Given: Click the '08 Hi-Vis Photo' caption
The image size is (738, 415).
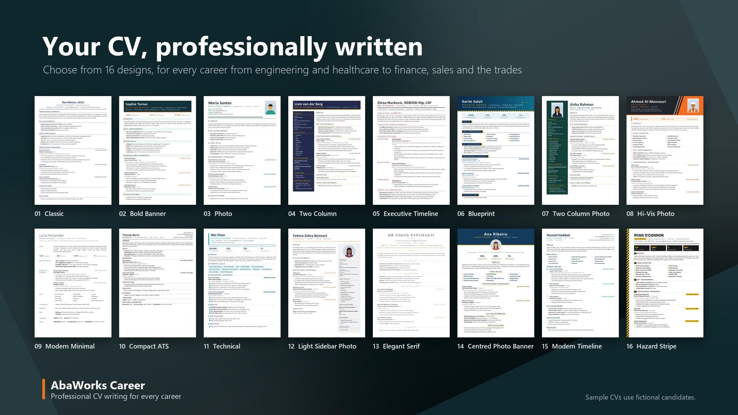Looking at the screenshot, I should click(650, 214).
